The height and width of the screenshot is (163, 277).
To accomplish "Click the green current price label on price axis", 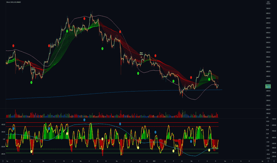I will point(268,86).
